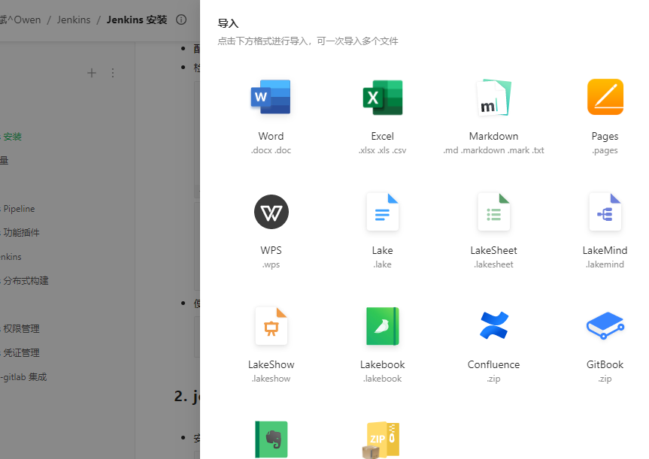Viewport: 649px width, 459px height.
Task: Open Owen breadcrumb link
Action: [21, 20]
